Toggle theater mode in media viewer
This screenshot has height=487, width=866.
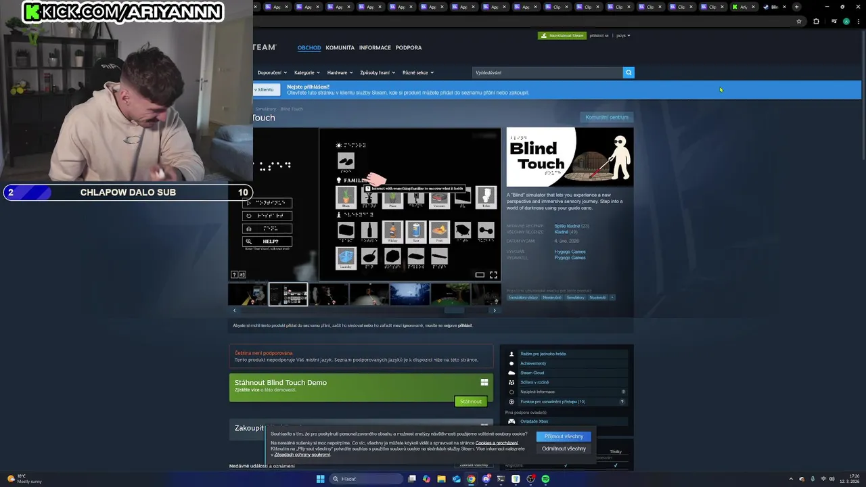[x=480, y=275]
